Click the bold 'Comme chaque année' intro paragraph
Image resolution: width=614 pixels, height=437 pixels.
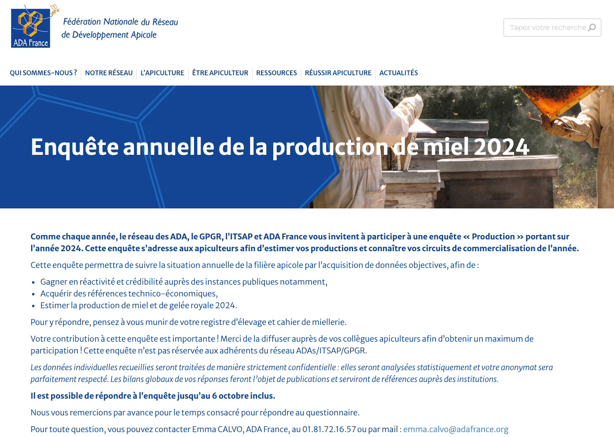[x=304, y=242]
